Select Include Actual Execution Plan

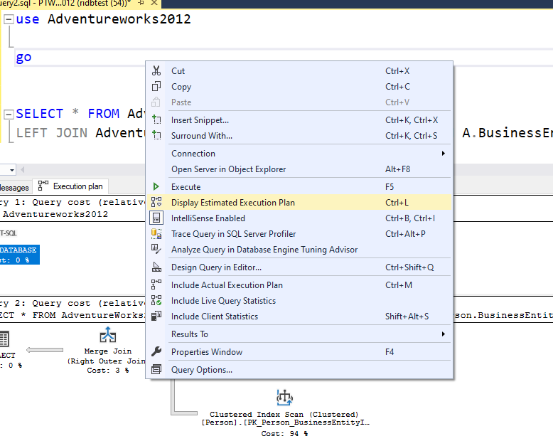coord(299,285)
